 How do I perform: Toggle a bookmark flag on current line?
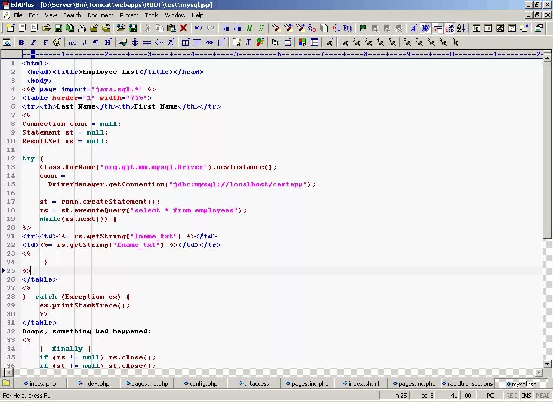click(363, 27)
